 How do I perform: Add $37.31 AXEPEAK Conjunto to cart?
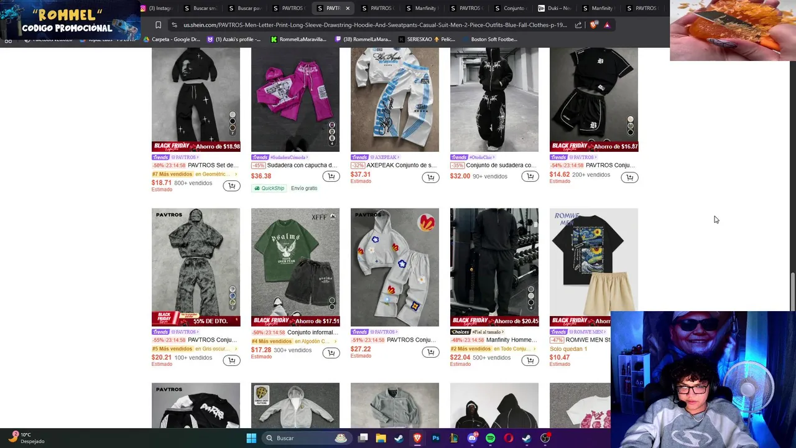coord(430,177)
